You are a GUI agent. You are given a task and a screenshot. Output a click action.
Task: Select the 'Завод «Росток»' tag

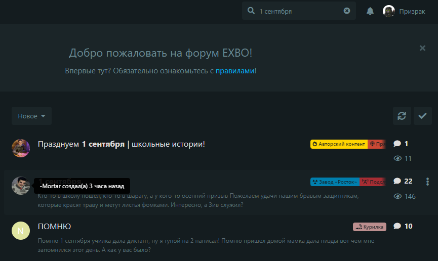[x=335, y=182]
